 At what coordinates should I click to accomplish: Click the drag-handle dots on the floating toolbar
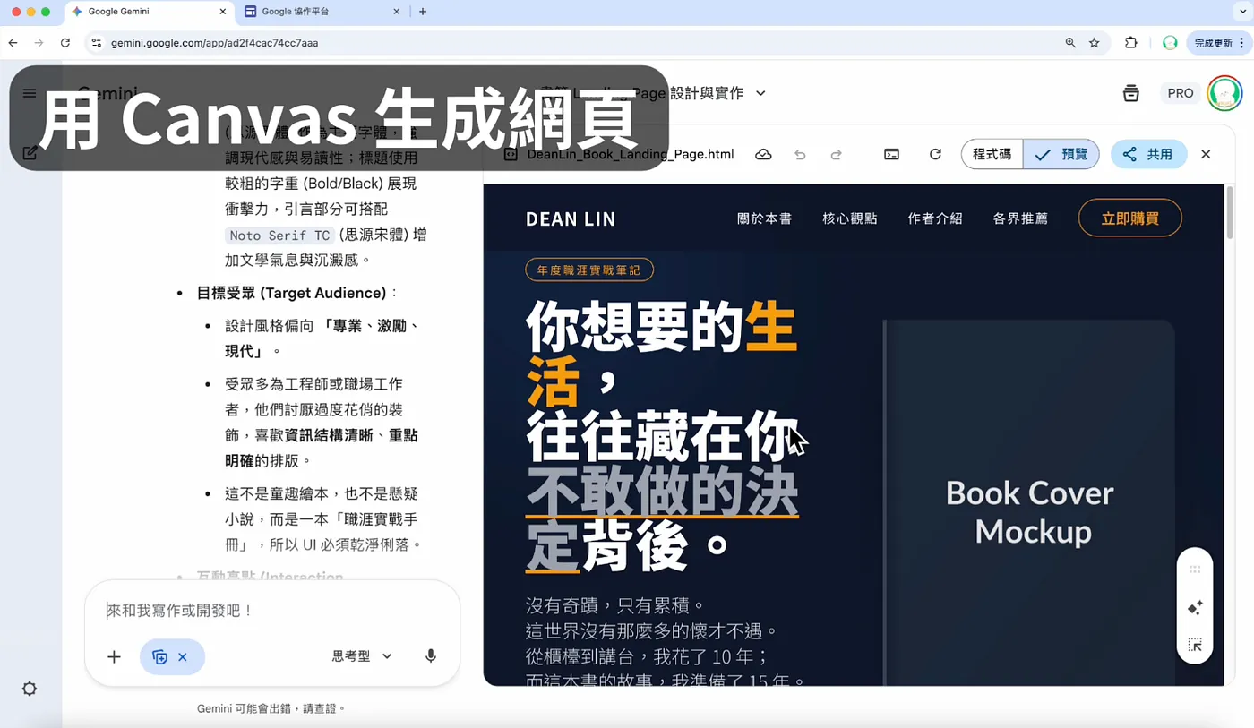coord(1195,570)
